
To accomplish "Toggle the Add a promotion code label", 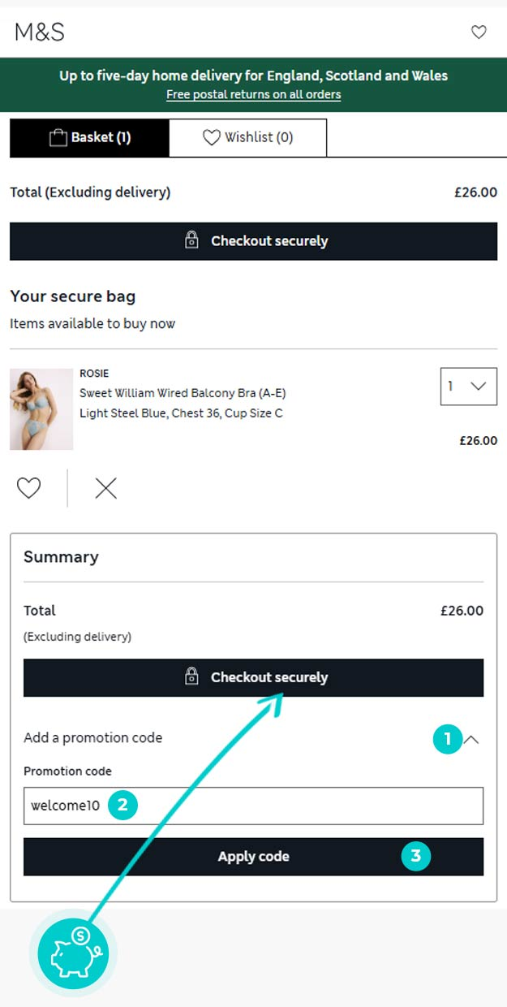I will 93,738.
